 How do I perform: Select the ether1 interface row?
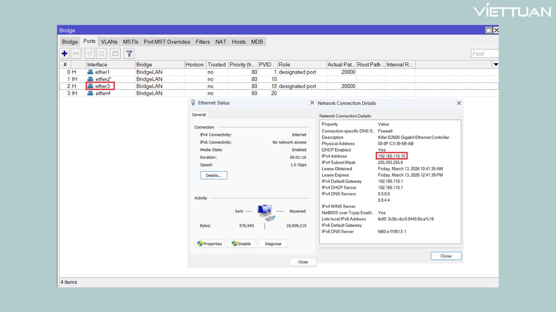(103, 72)
